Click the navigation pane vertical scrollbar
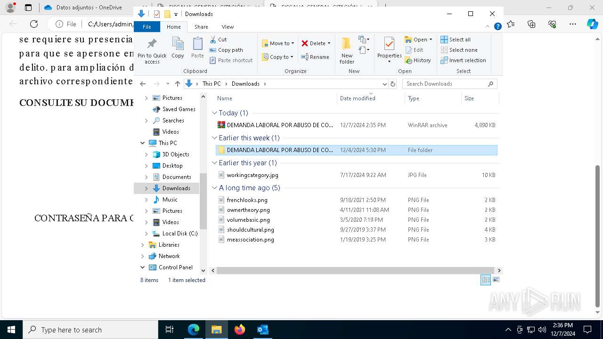Viewport: 603px width, 339px height. (x=204, y=201)
